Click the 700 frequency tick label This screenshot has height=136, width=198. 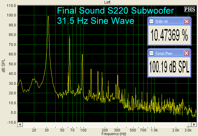(x=143, y=130)
